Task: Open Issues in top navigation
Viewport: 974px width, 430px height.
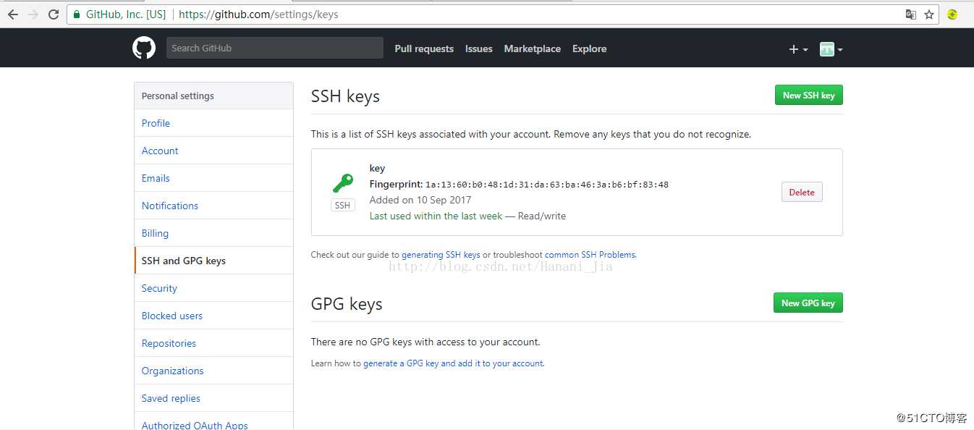Action: point(479,49)
